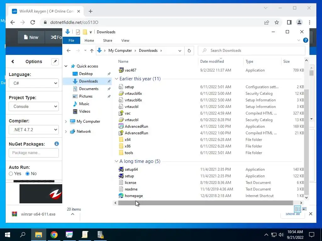Expand Network tree node
This screenshot has width=322, height=241.
66,131
